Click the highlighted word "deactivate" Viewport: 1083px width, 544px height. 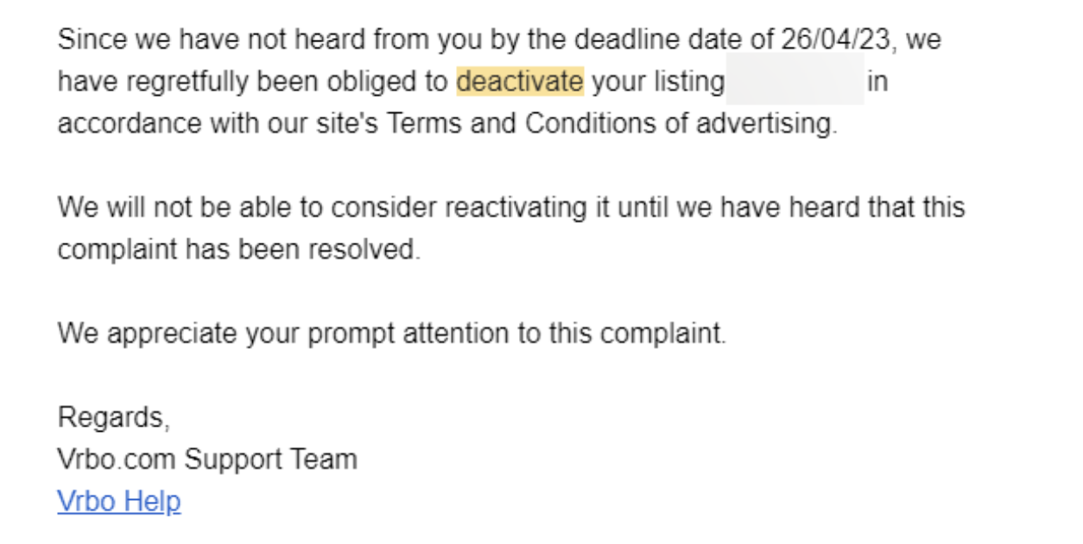click(x=520, y=81)
